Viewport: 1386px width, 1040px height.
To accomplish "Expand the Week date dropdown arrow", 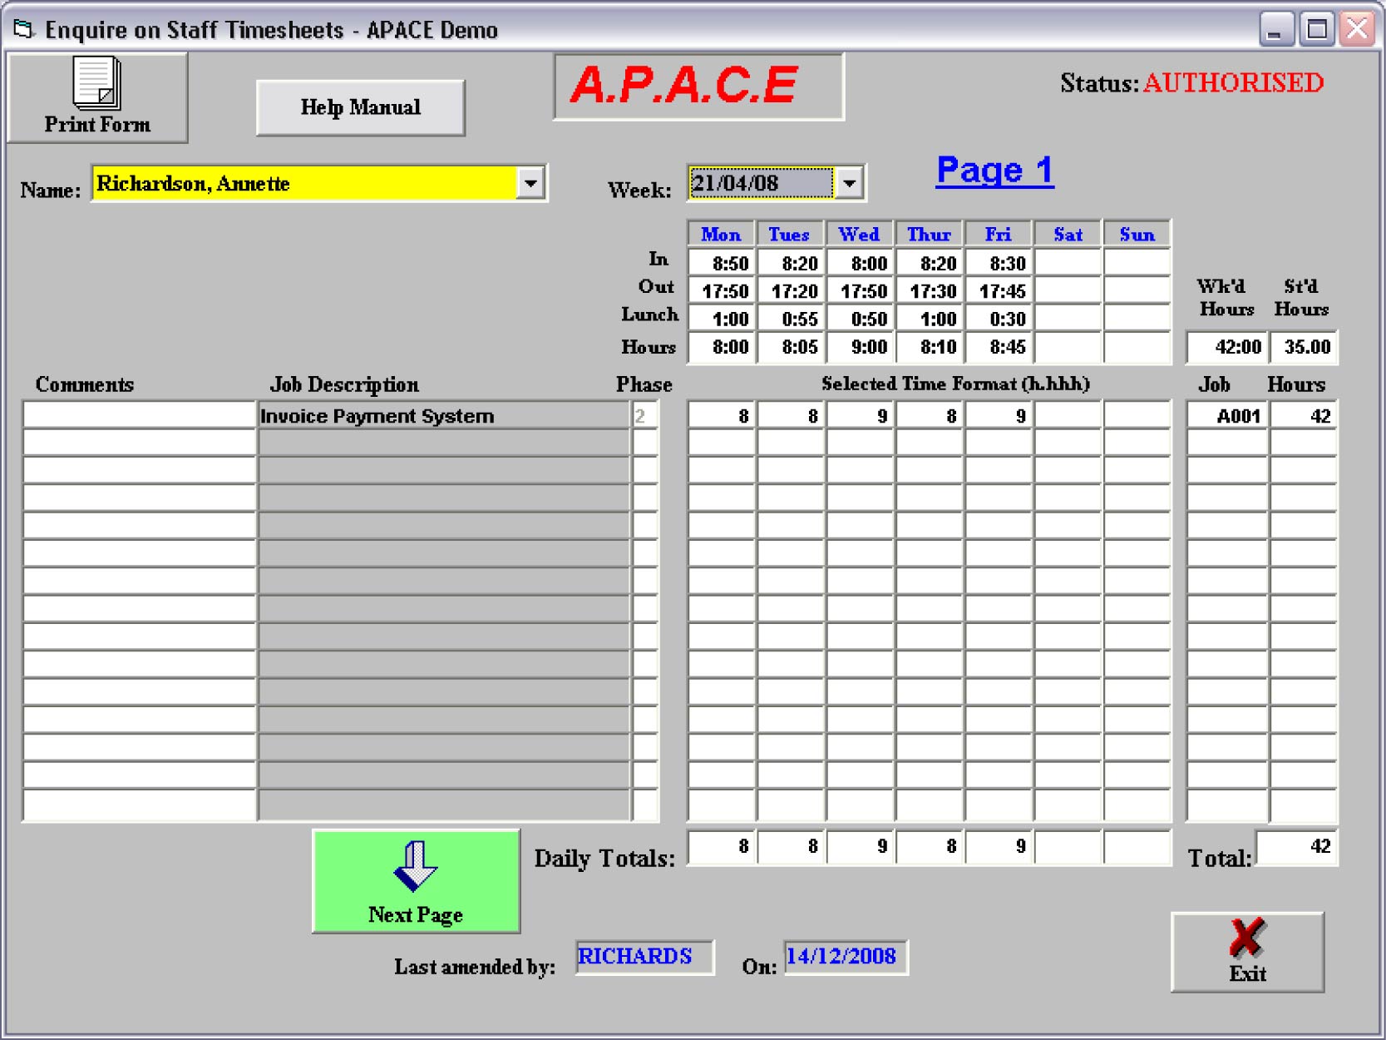I will [x=849, y=183].
